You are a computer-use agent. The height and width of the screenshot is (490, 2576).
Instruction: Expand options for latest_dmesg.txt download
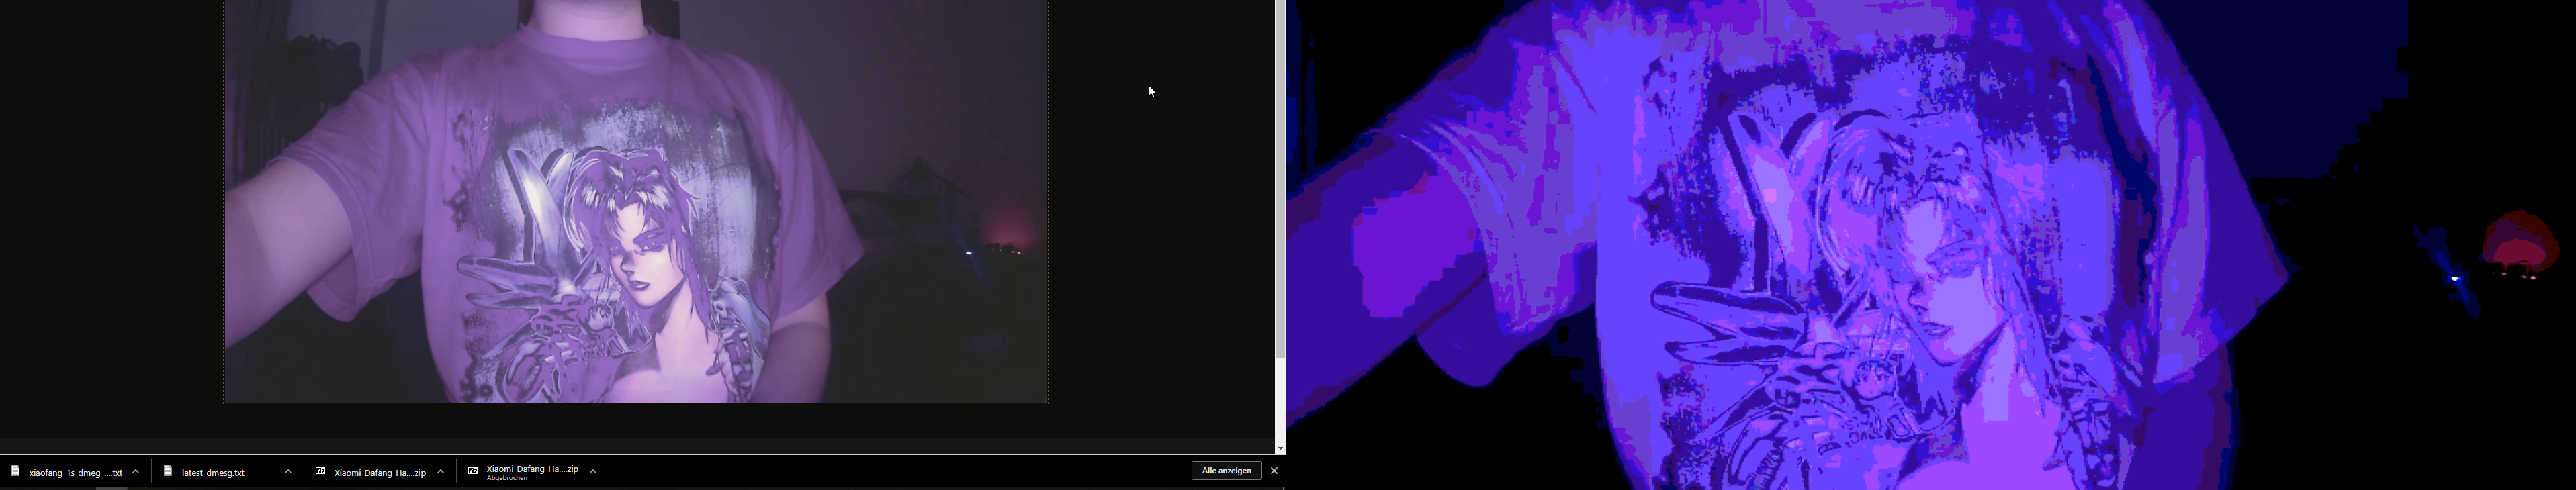pyautogui.click(x=288, y=472)
